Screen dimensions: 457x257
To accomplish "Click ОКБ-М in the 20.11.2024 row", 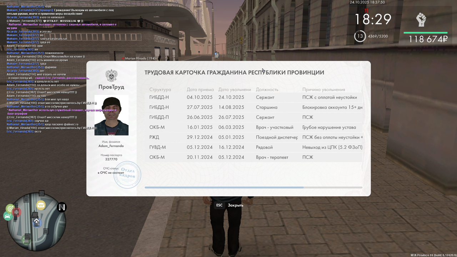I will (157, 157).
